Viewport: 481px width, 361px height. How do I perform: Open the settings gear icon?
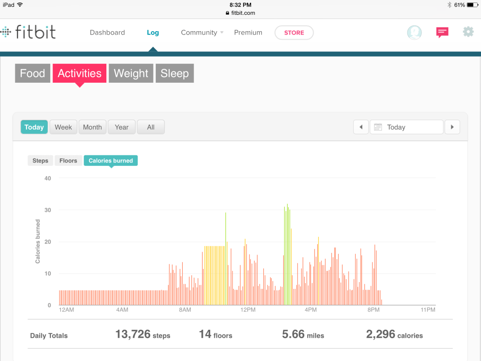468,32
